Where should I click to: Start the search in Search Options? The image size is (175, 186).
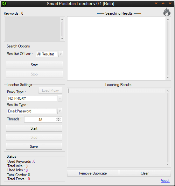coord(34,65)
